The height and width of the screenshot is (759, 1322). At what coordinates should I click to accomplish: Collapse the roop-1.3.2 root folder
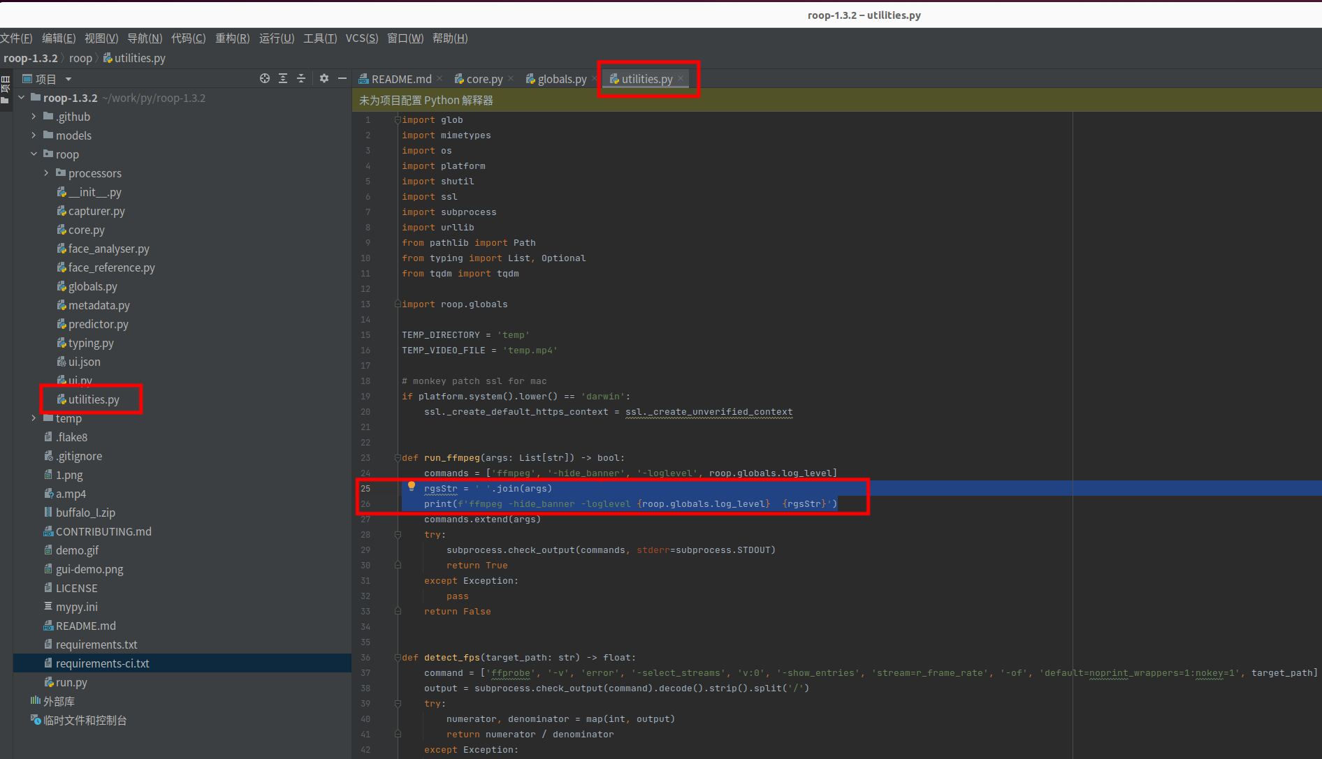tap(22, 98)
